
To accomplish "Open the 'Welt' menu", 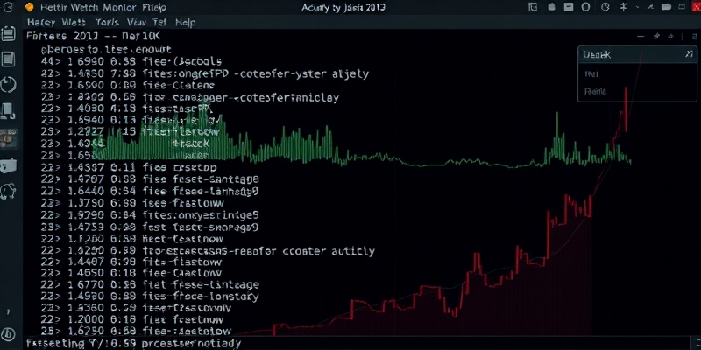I will (x=74, y=23).
